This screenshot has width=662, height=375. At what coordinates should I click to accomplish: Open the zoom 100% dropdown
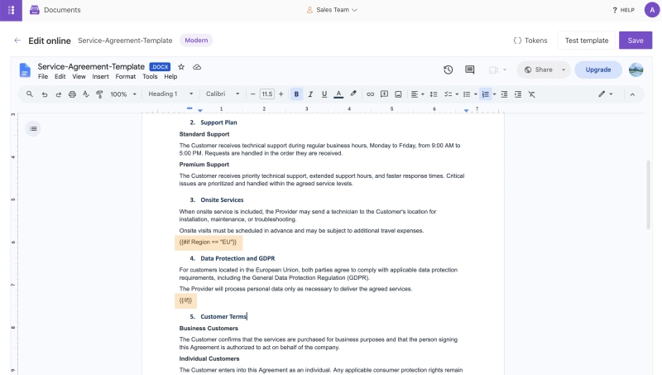[122, 94]
